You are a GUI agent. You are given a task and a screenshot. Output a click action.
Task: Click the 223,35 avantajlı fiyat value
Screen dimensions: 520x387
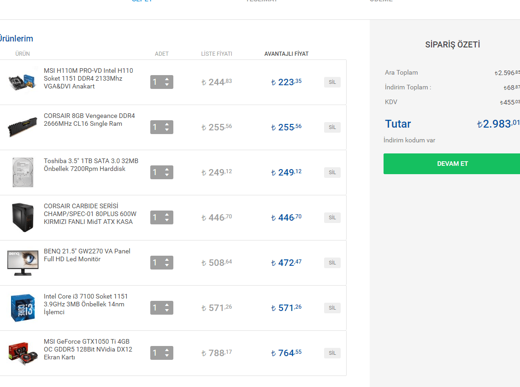[286, 82]
